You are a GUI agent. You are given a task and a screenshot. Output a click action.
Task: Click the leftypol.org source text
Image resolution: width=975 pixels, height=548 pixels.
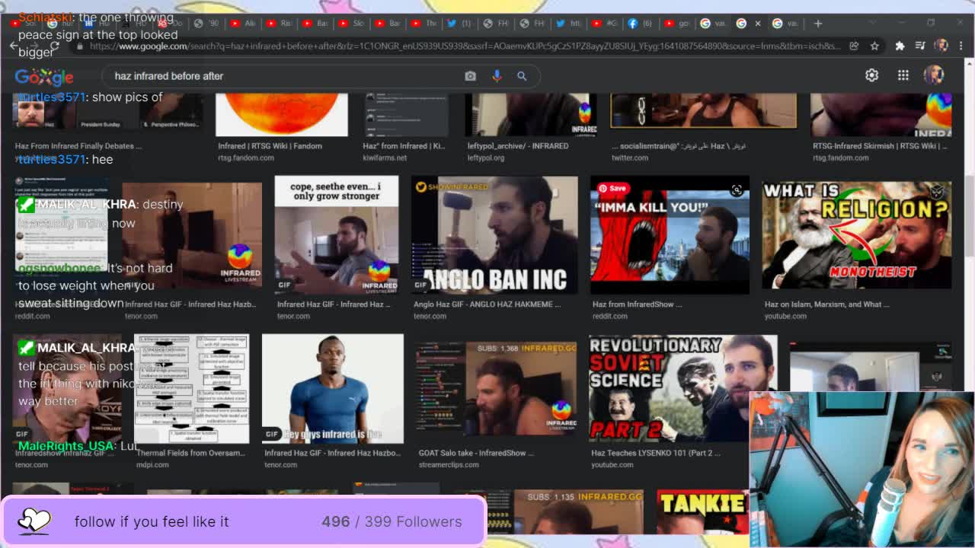(486, 158)
